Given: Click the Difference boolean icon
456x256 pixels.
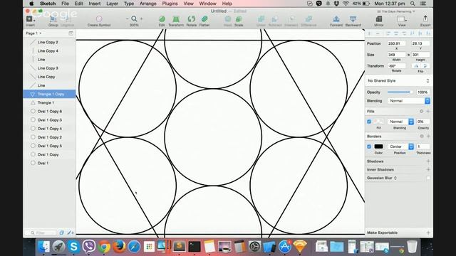Looking at the screenshot, I should point(309,19).
